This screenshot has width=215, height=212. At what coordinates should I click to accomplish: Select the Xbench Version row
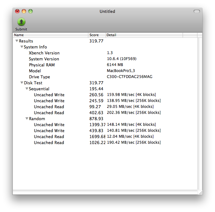pyautogui.click(x=105, y=53)
